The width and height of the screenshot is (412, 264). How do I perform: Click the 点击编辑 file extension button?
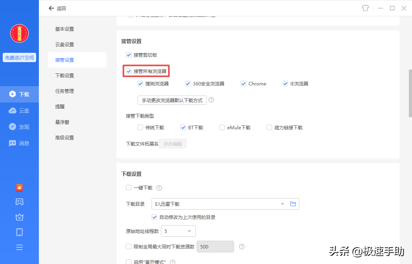(173, 143)
